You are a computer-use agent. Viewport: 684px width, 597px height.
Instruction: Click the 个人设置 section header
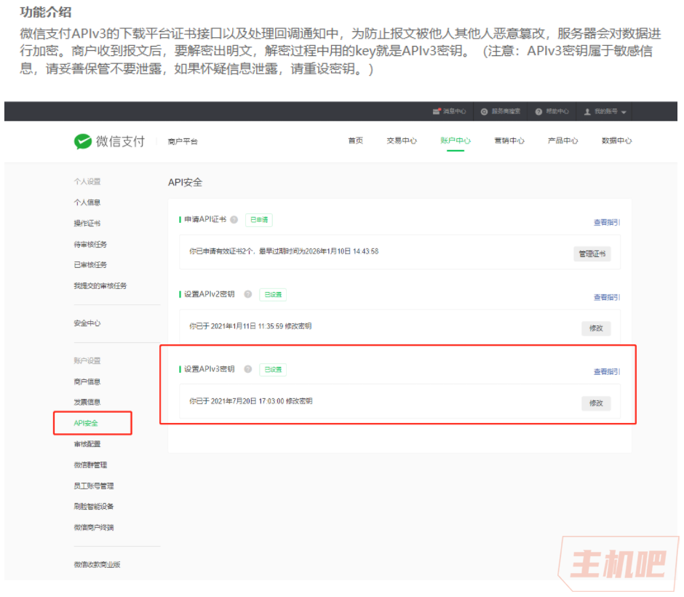87,181
